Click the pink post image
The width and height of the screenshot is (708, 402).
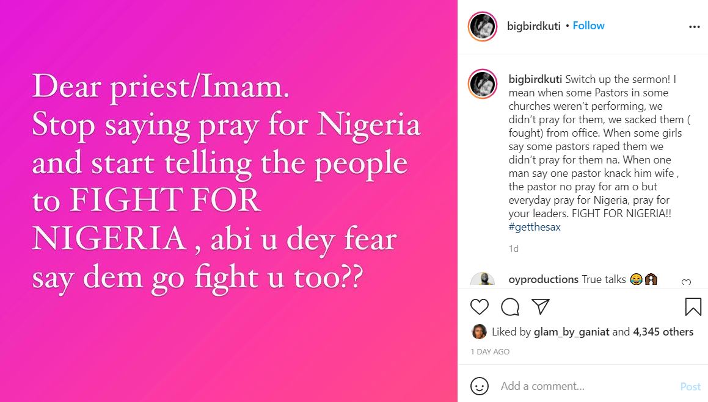tap(228, 201)
